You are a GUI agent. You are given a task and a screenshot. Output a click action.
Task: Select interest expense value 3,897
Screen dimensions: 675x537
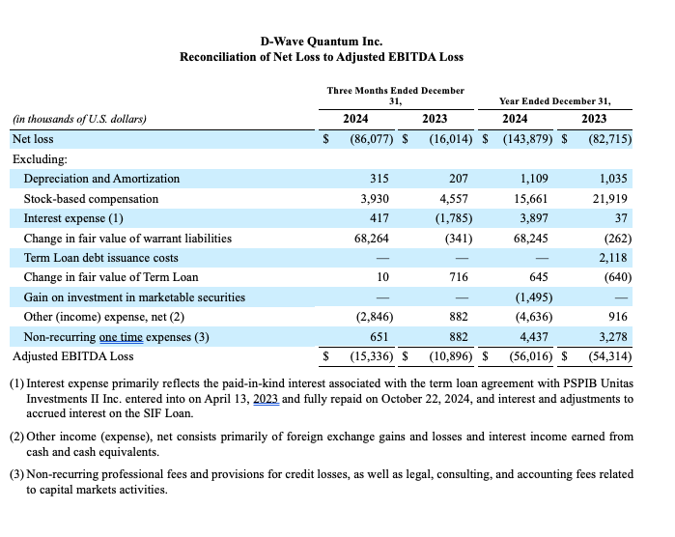[x=534, y=218]
